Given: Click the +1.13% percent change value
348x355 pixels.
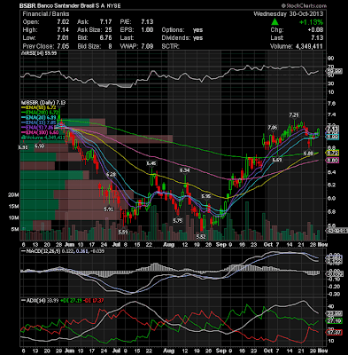Looking at the screenshot, I should point(311,22).
